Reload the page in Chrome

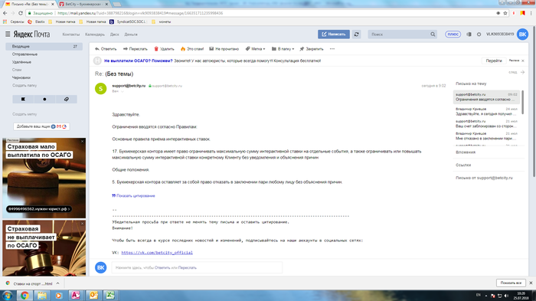coord(20,13)
